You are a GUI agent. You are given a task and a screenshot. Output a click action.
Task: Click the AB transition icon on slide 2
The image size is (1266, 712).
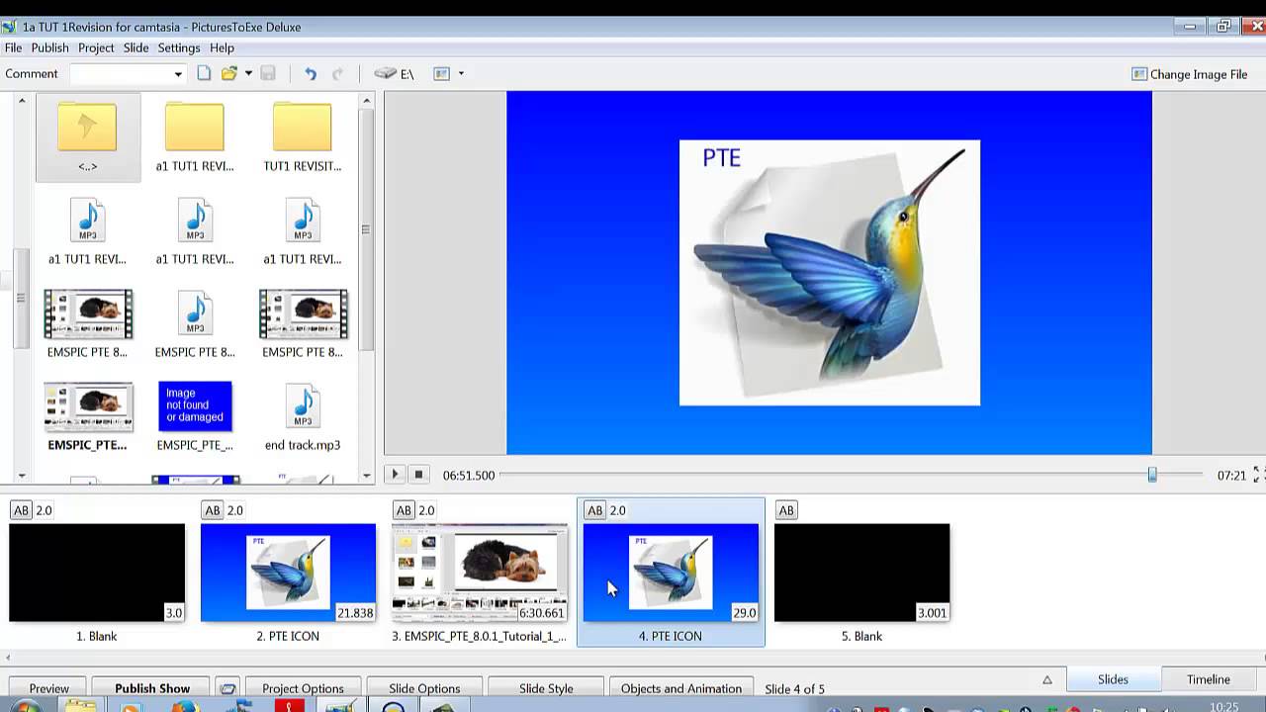212,510
